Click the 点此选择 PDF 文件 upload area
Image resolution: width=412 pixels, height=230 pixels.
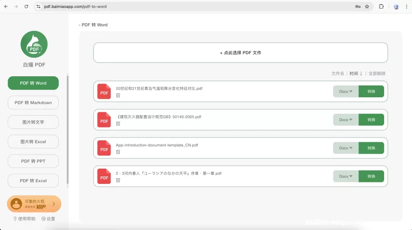(240, 53)
